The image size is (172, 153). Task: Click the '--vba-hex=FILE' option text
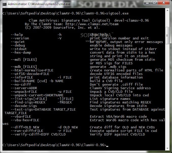click(x=25, y=120)
